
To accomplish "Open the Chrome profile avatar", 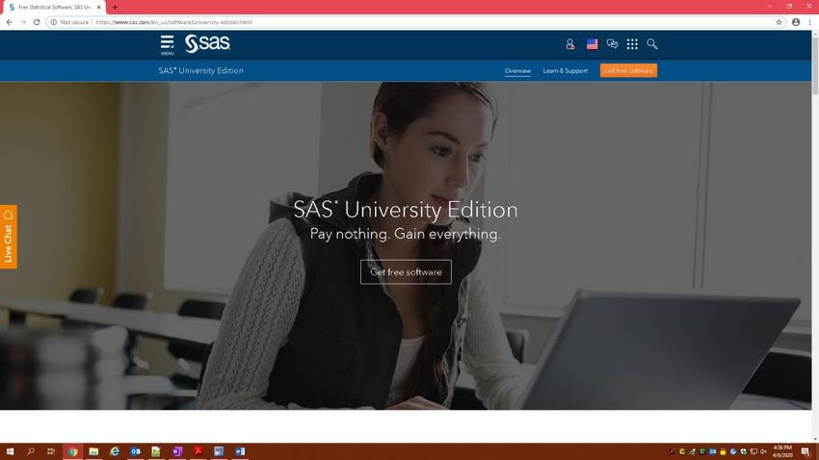I will [796, 22].
